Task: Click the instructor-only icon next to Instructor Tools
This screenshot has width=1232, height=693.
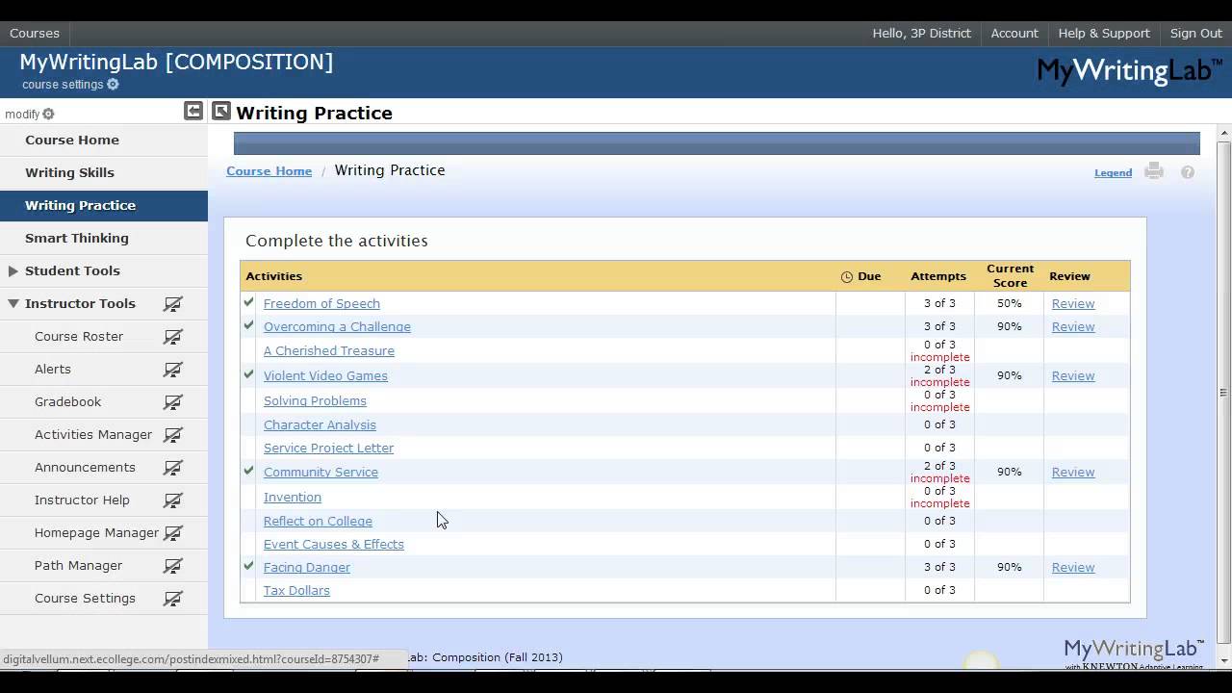Action: point(173,304)
